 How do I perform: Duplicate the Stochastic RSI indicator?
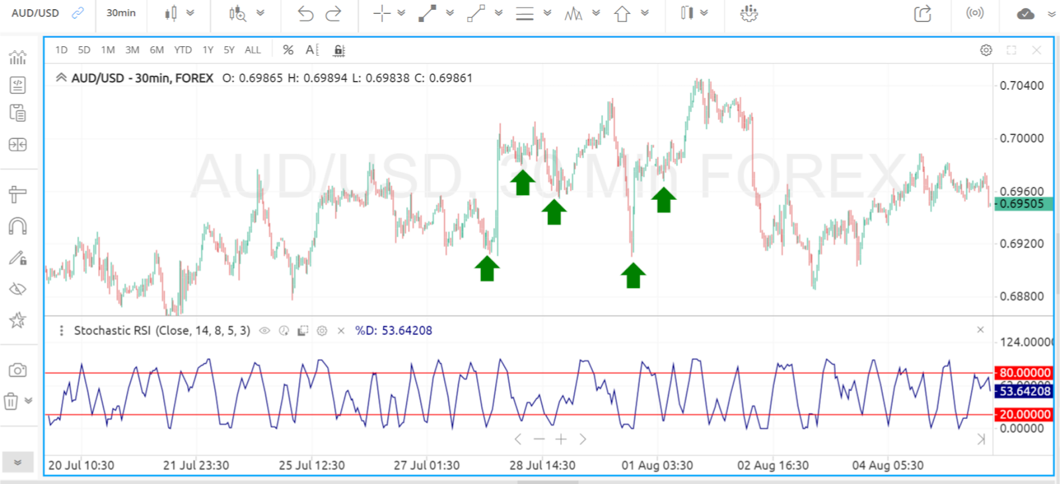coord(303,330)
